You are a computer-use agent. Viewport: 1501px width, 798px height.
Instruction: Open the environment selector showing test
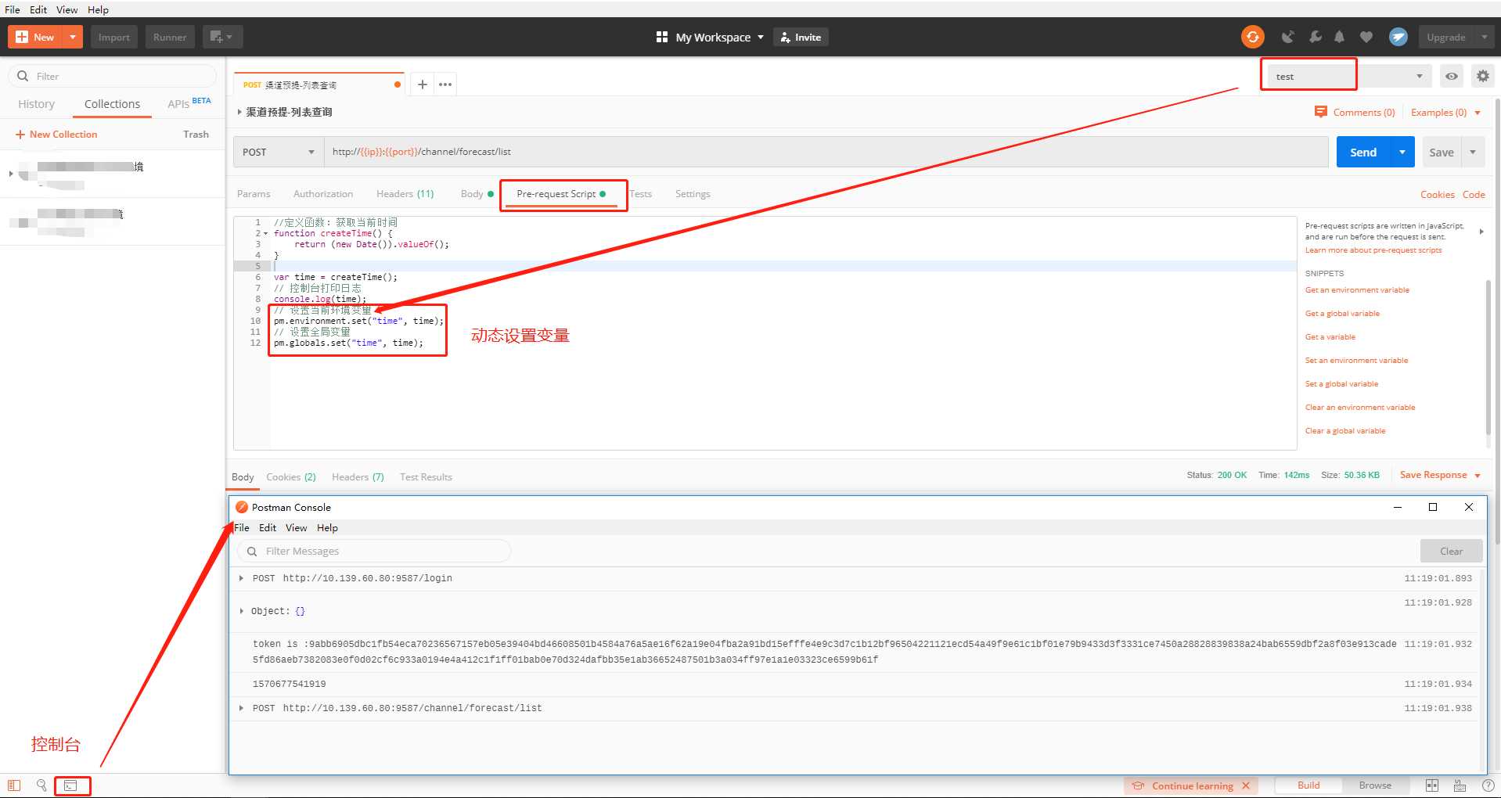pyautogui.click(x=1349, y=76)
